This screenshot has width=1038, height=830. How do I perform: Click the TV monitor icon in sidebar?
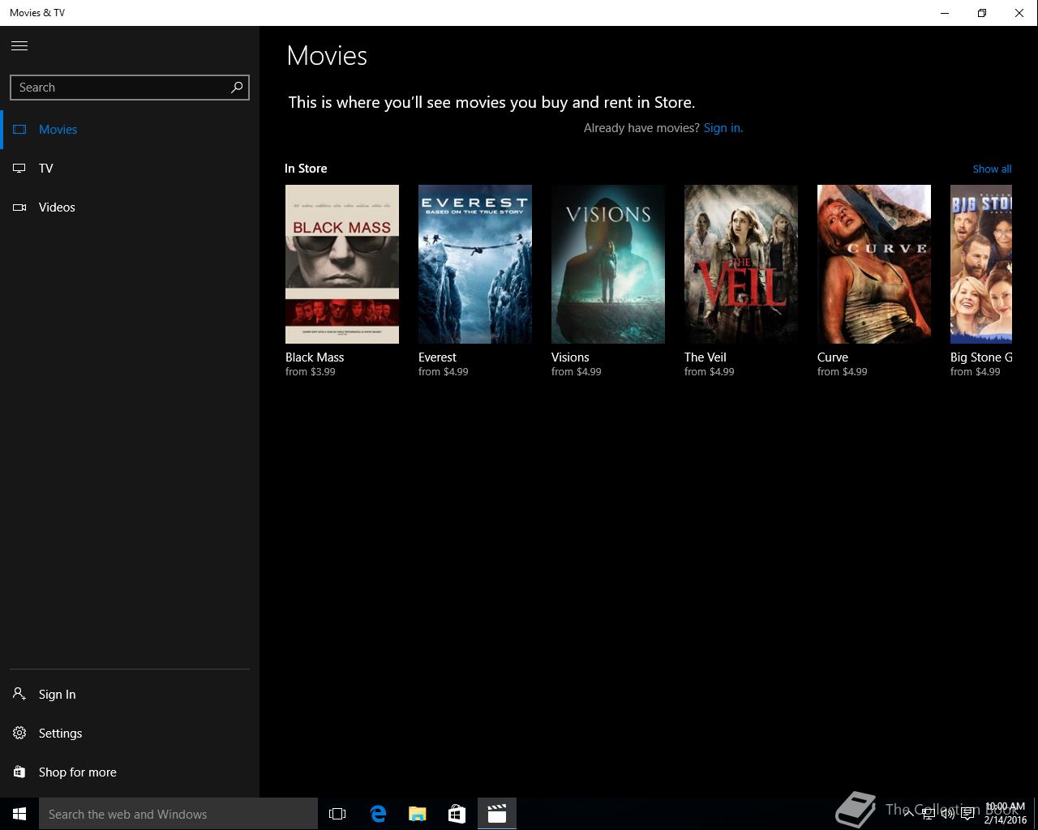click(19, 169)
